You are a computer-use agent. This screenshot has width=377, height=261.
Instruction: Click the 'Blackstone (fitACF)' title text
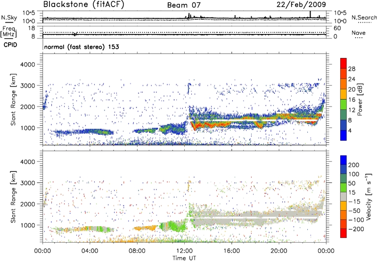83,5
